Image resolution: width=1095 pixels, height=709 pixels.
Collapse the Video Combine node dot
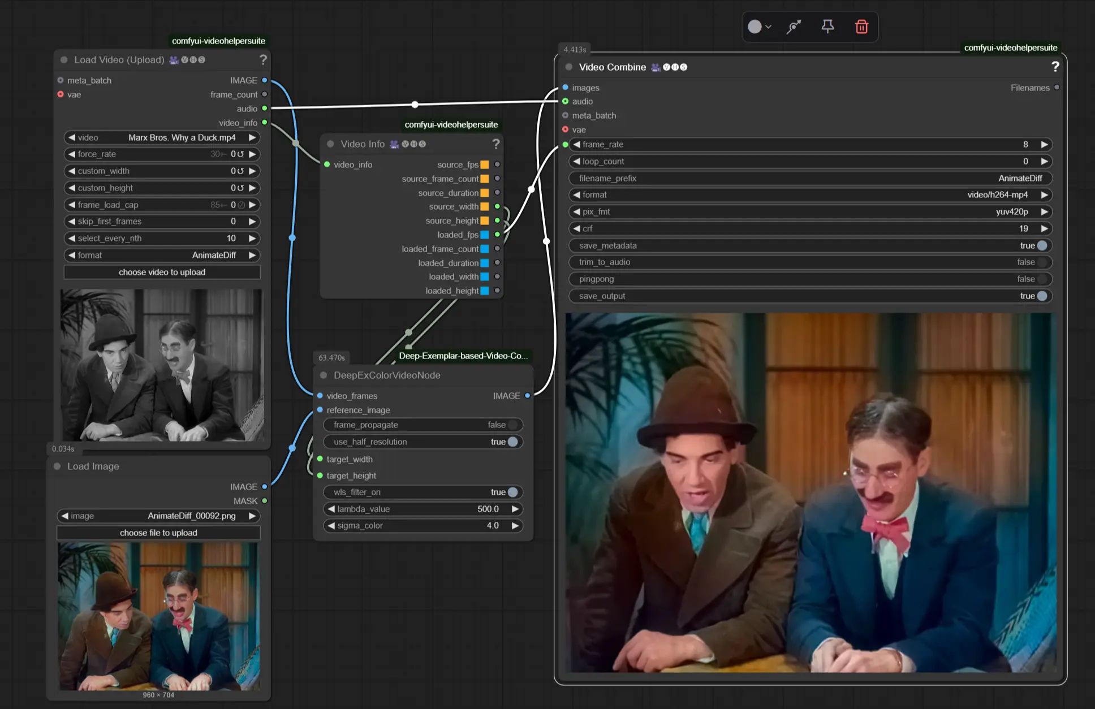pos(568,67)
